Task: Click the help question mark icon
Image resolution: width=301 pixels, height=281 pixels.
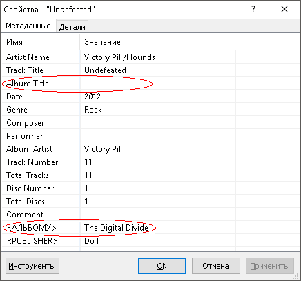Action: (253, 9)
